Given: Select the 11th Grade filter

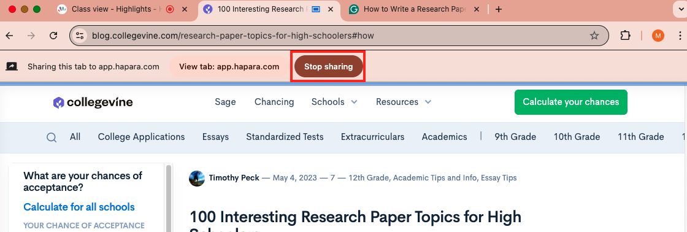Looking at the screenshot, I should pyautogui.click(x=640, y=137).
